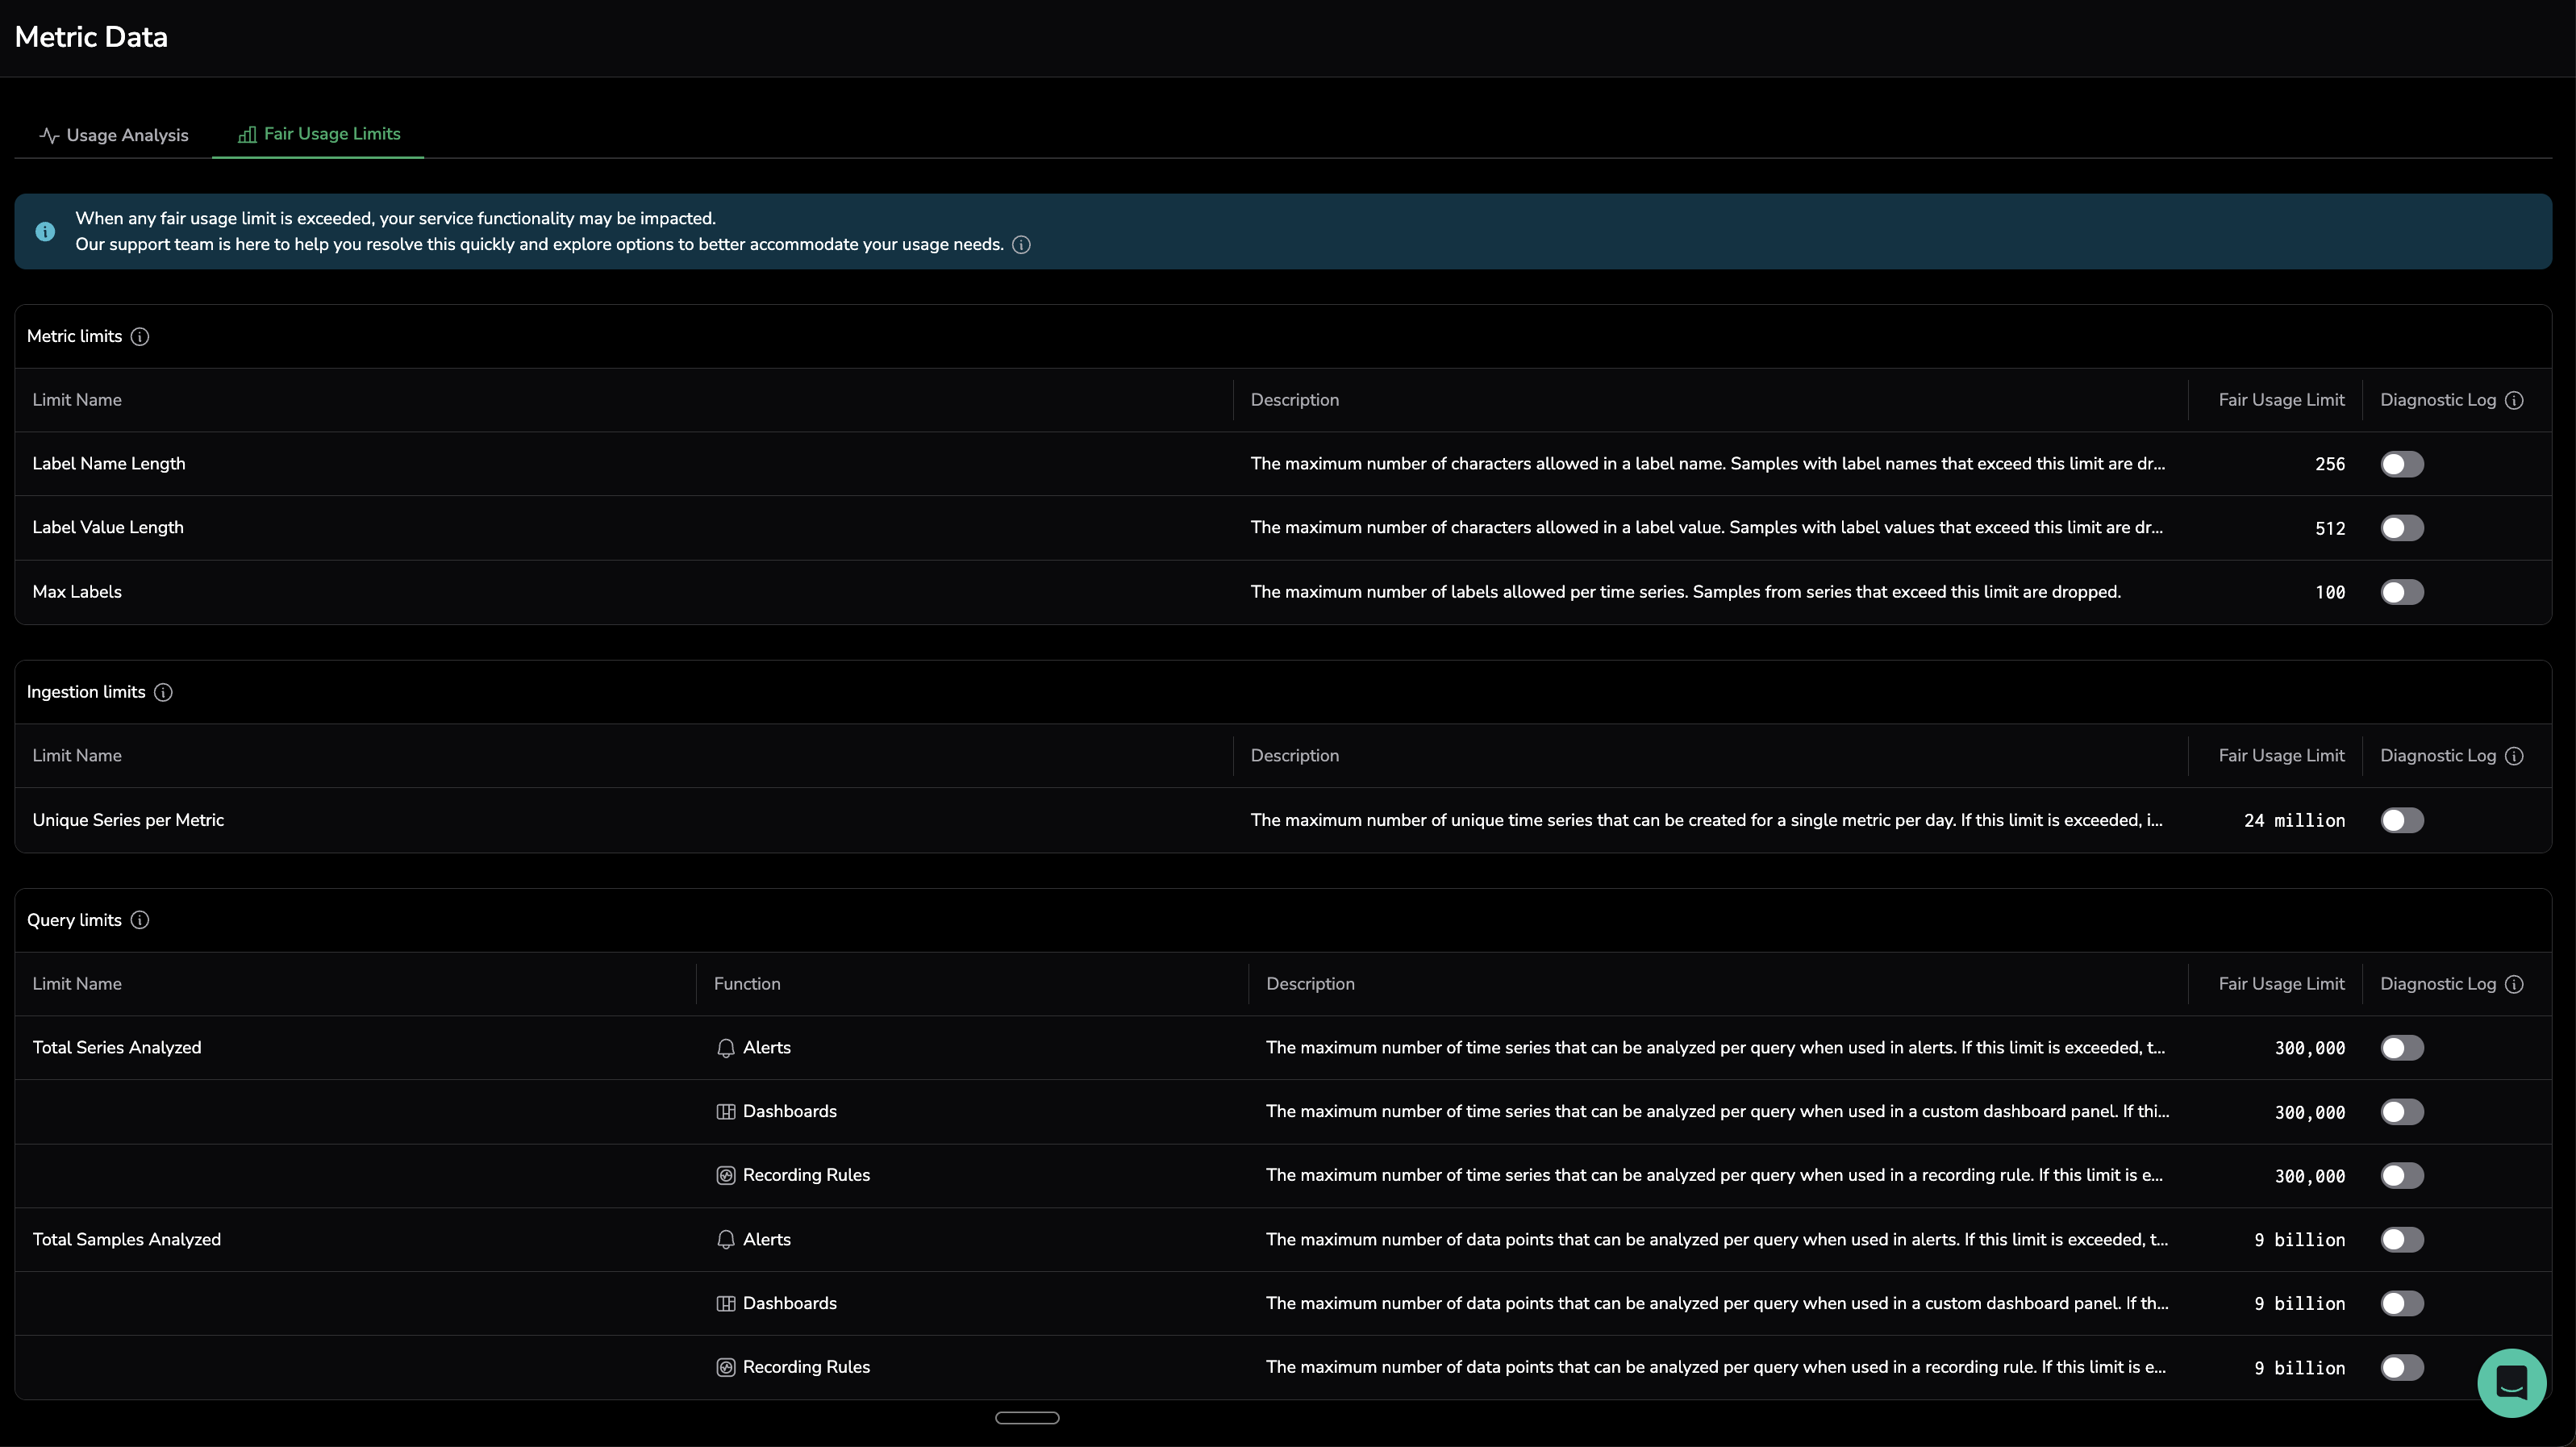Click the Dashboards grid icon under Total Series Analyzed

click(x=726, y=1112)
